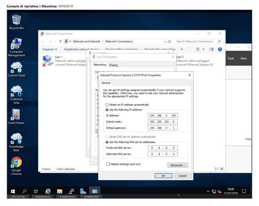259x206 pixels.
Task: Open the Event Viewer desktop shortcut
Action: 16,117
